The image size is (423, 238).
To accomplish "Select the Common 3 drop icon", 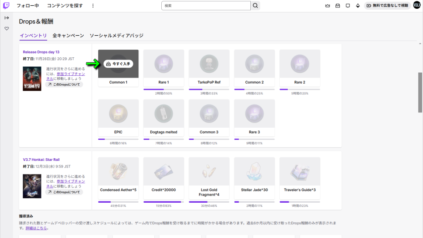I will (209, 114).
